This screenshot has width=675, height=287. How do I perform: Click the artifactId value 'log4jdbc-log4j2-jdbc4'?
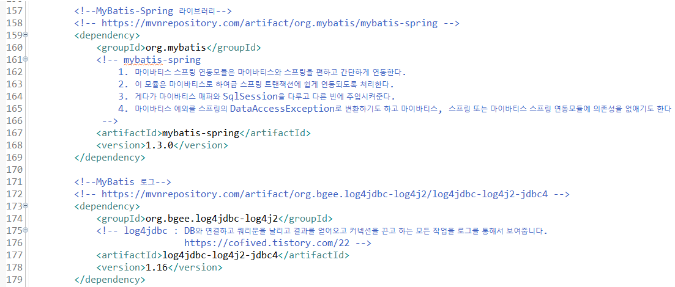[x=220, y=255]
